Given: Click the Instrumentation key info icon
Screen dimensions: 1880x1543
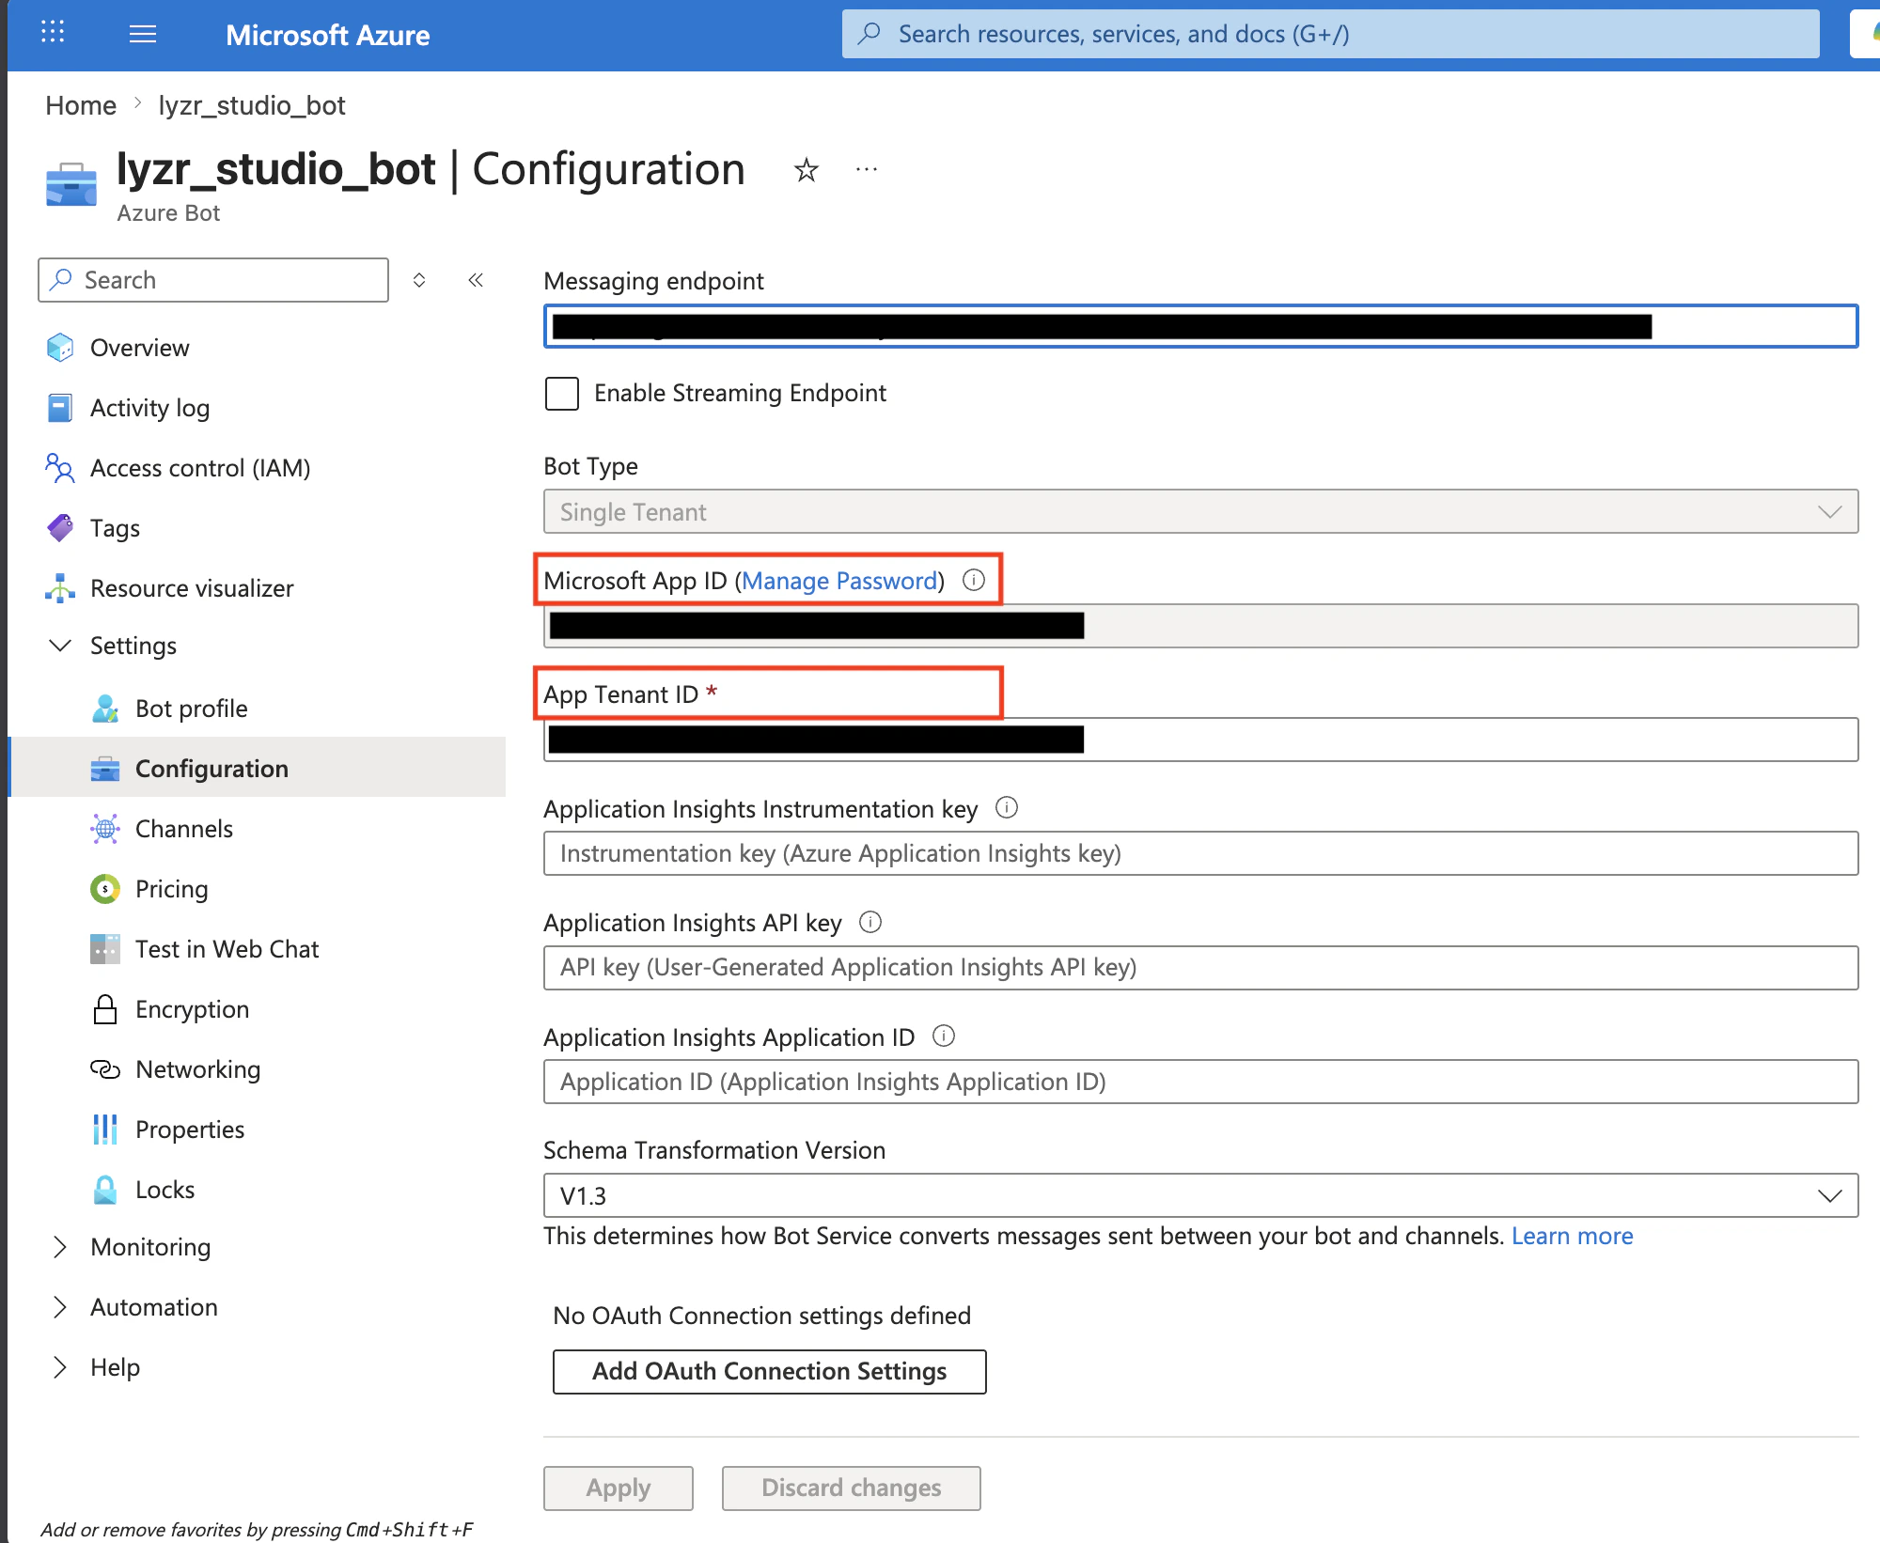Looking at the screenshot, I should click(1006, 807).
